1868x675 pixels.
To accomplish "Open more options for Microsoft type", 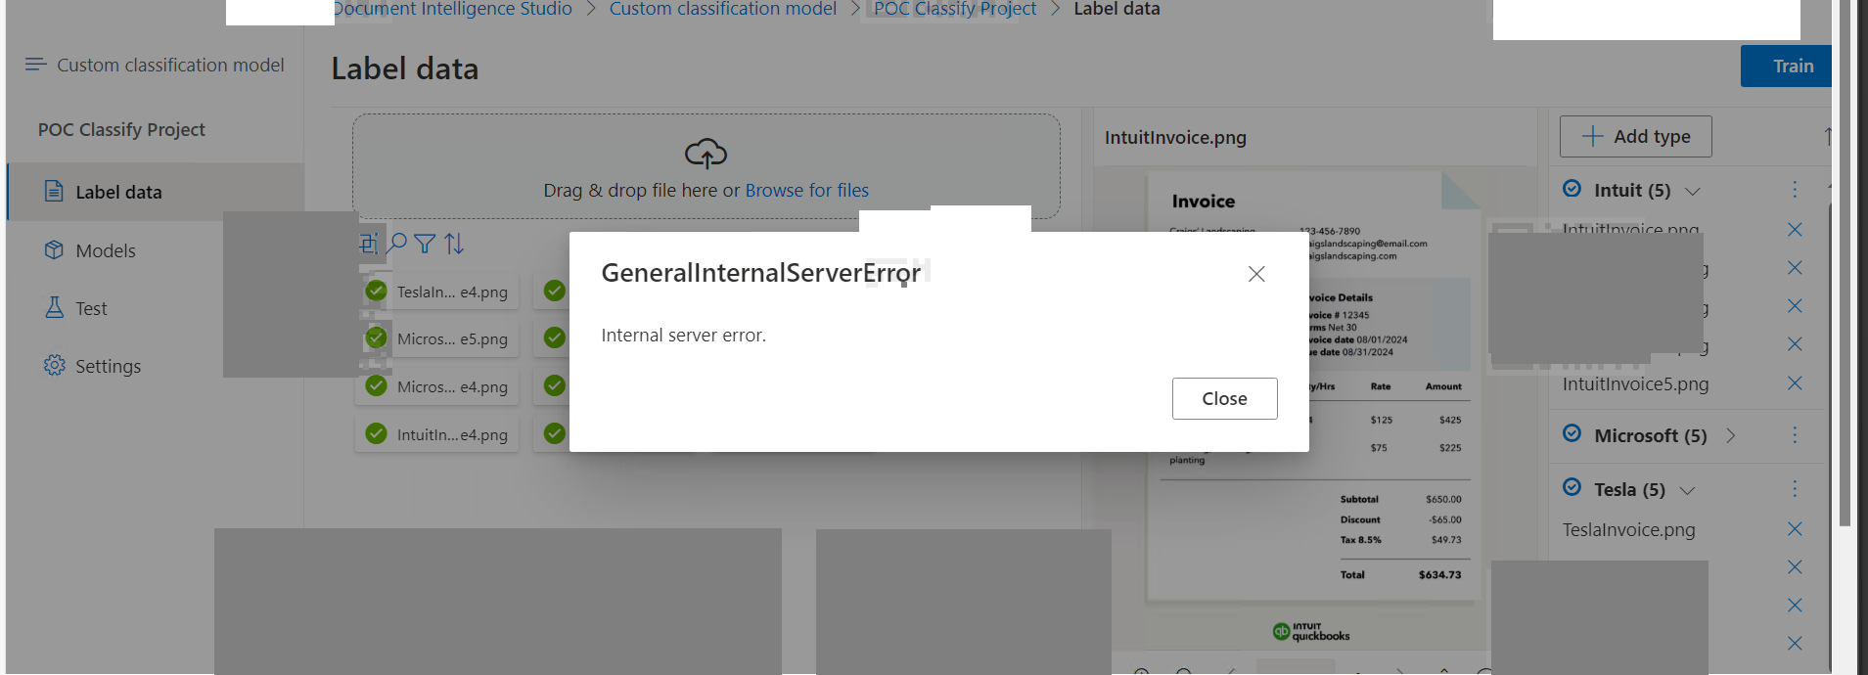I will (x=1795, y=434).
